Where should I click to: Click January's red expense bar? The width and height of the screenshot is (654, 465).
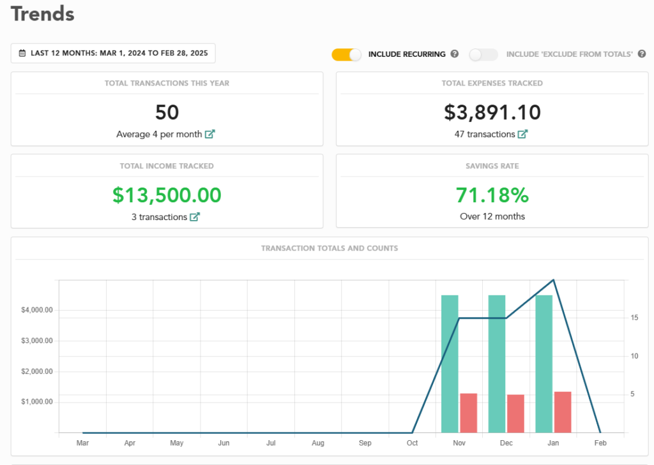(562, 411)
